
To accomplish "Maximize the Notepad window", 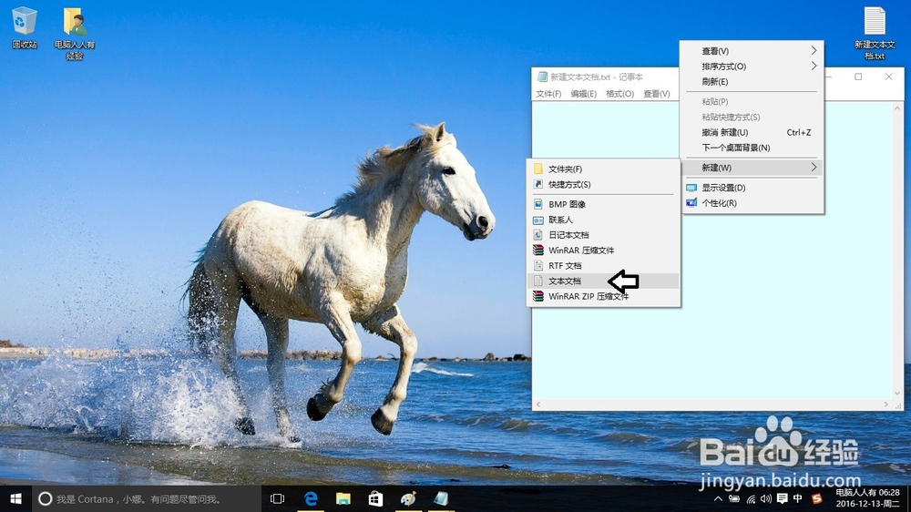I will coord(858,77).
